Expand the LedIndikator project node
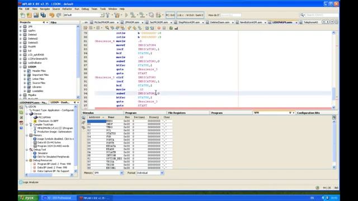This screenshot has width=358, height=201. pyautogui.click(x=21, y=63)
